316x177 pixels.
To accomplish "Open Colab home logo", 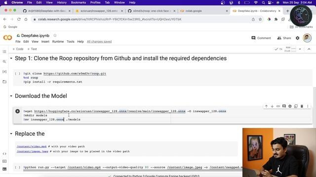I will click(8, 37).
